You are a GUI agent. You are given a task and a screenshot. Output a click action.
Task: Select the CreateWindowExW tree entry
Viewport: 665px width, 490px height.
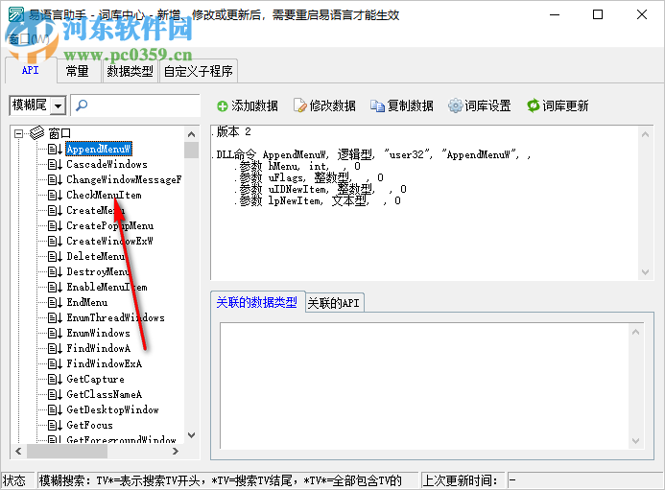tap(109, 242)
